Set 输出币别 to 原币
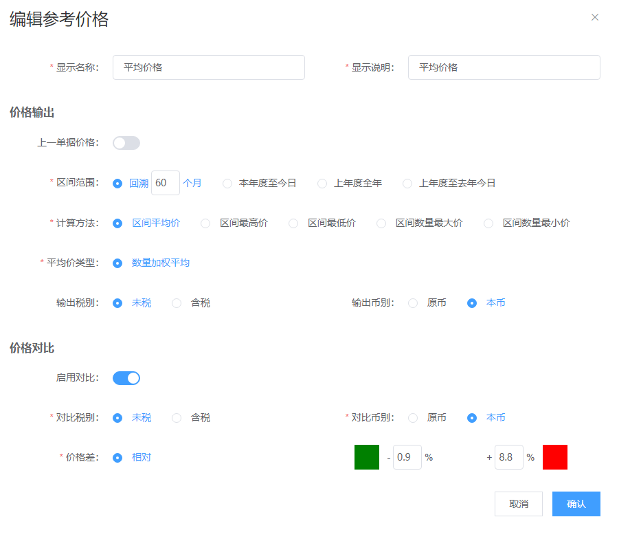 click(x=413, y=303)
